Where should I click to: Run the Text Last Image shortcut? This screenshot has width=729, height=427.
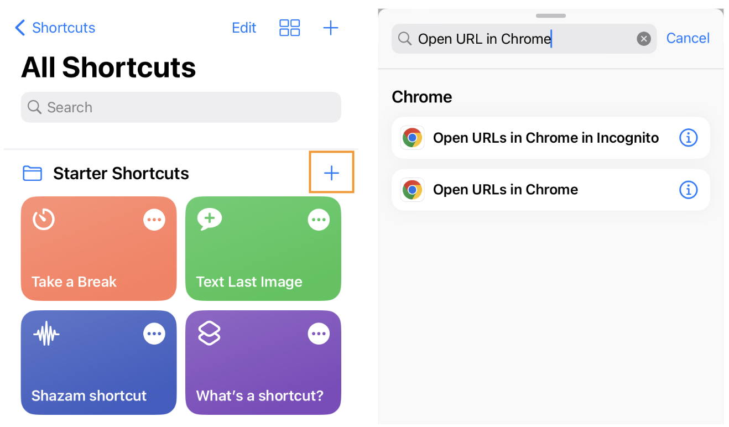pos(263,248)
